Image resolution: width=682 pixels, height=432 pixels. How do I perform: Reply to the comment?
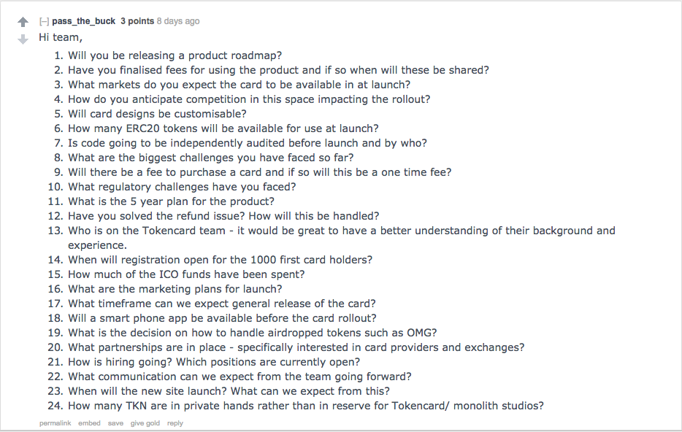[175, 423]
